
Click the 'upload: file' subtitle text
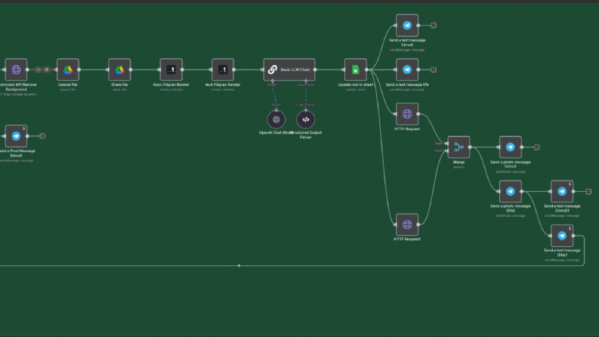tap(68, 89)
